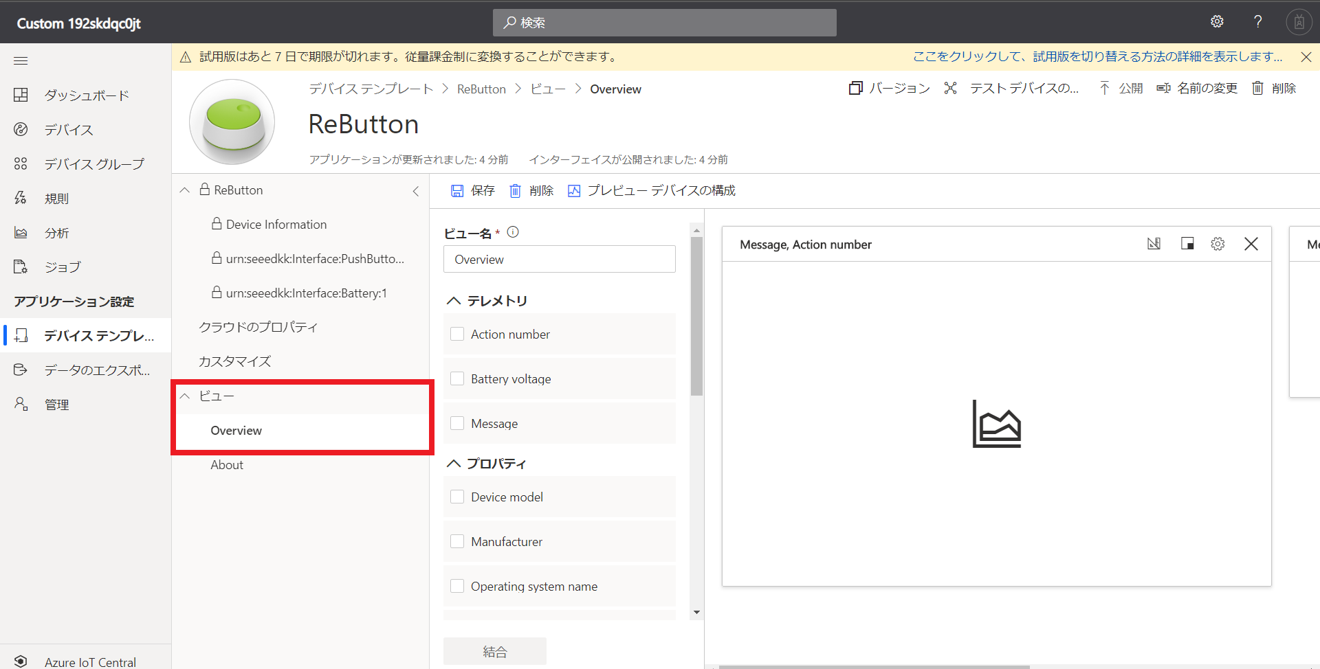Collapse the ビュー tree section chevron
This screenshot has height=669, width=1320.
[184, 396]
